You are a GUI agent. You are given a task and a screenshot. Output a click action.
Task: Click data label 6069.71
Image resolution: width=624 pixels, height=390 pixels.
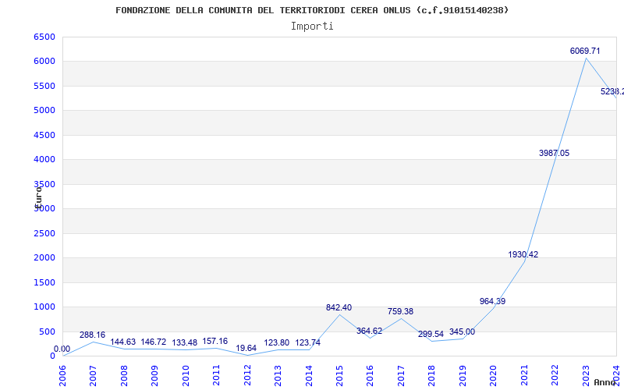[x=585, y=51]
